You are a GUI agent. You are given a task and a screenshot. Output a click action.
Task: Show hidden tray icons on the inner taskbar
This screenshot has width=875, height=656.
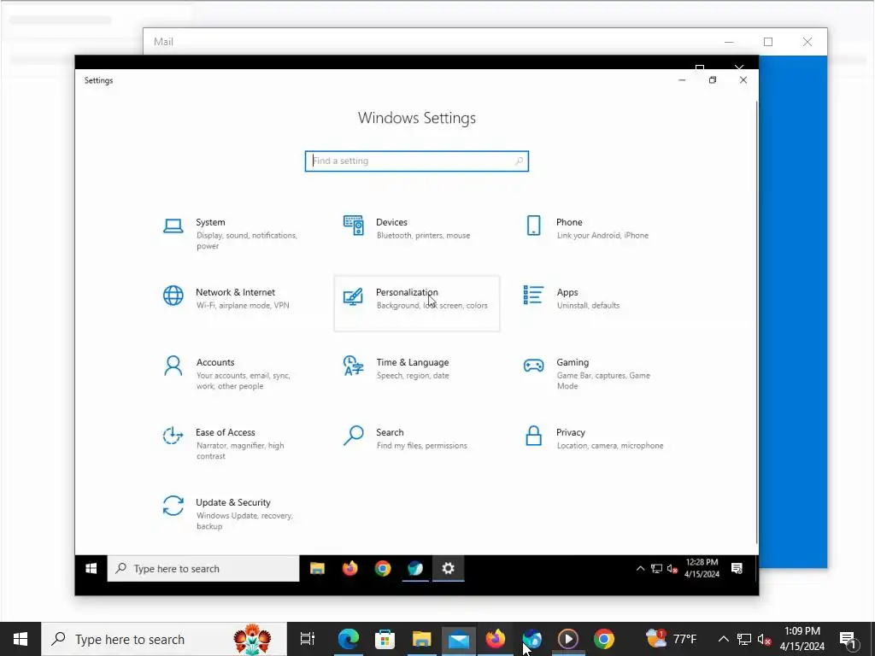[x=640, y=568]
